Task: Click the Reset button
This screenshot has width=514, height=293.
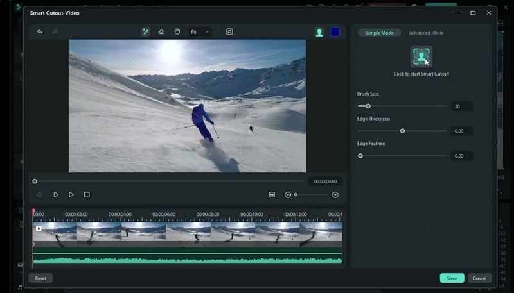Action: [x=40, y=278]
